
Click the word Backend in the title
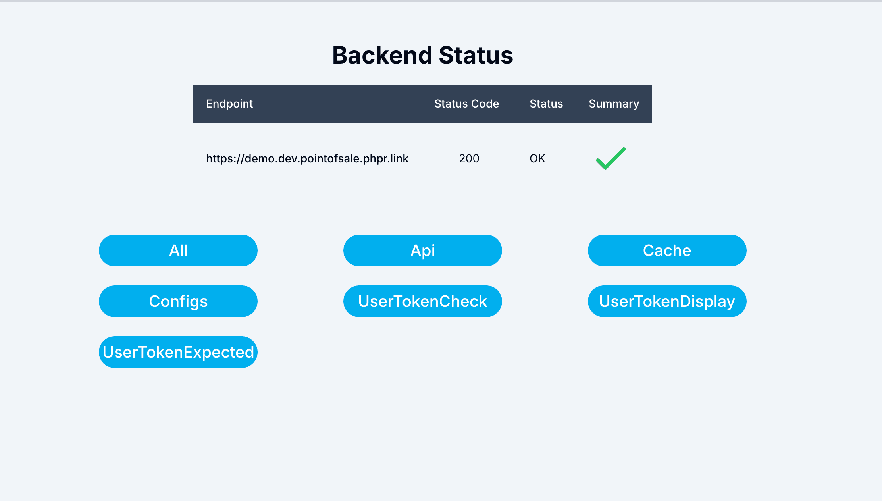[x=382, y=55]
